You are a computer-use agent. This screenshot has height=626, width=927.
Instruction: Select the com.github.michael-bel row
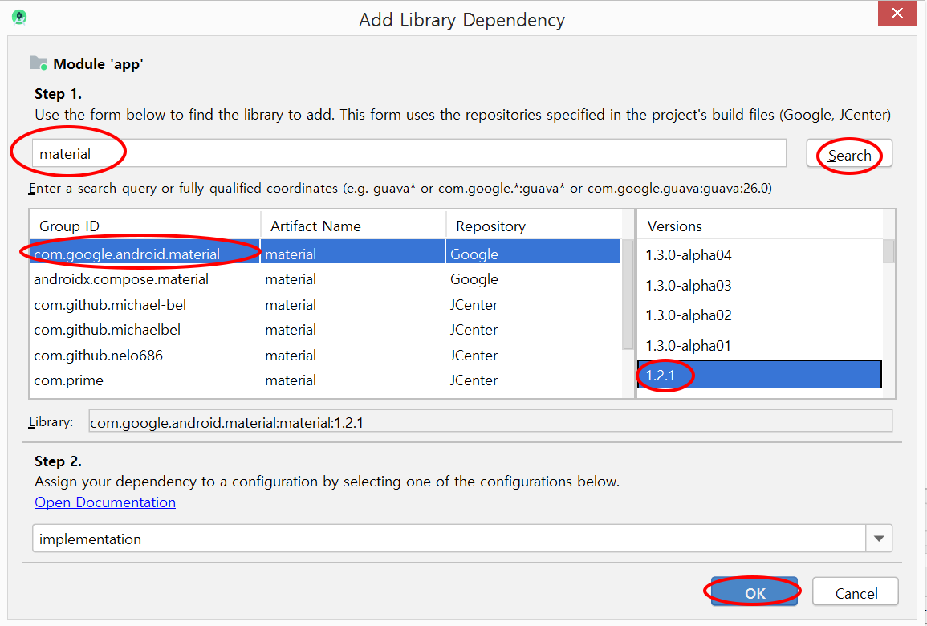coord(325,304)
